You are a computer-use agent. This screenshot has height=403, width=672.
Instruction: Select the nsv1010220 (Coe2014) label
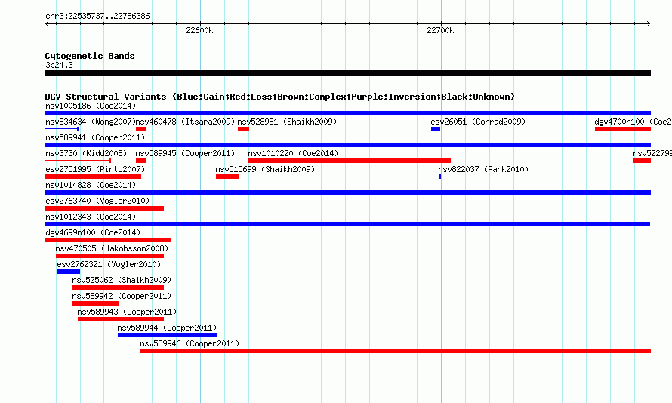pyautogui.click(x=293, y=153)
